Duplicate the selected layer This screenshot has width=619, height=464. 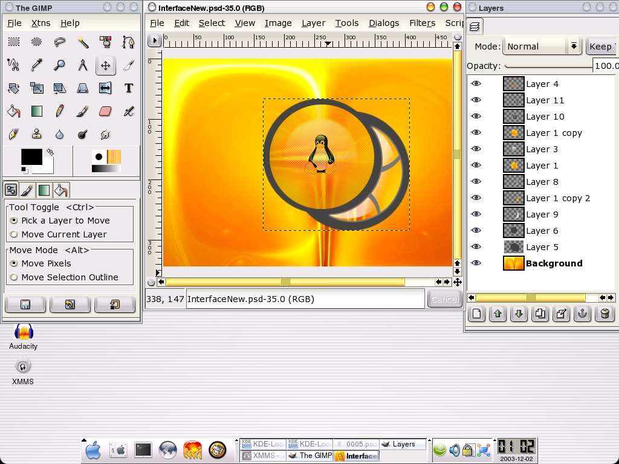point(540,314)
